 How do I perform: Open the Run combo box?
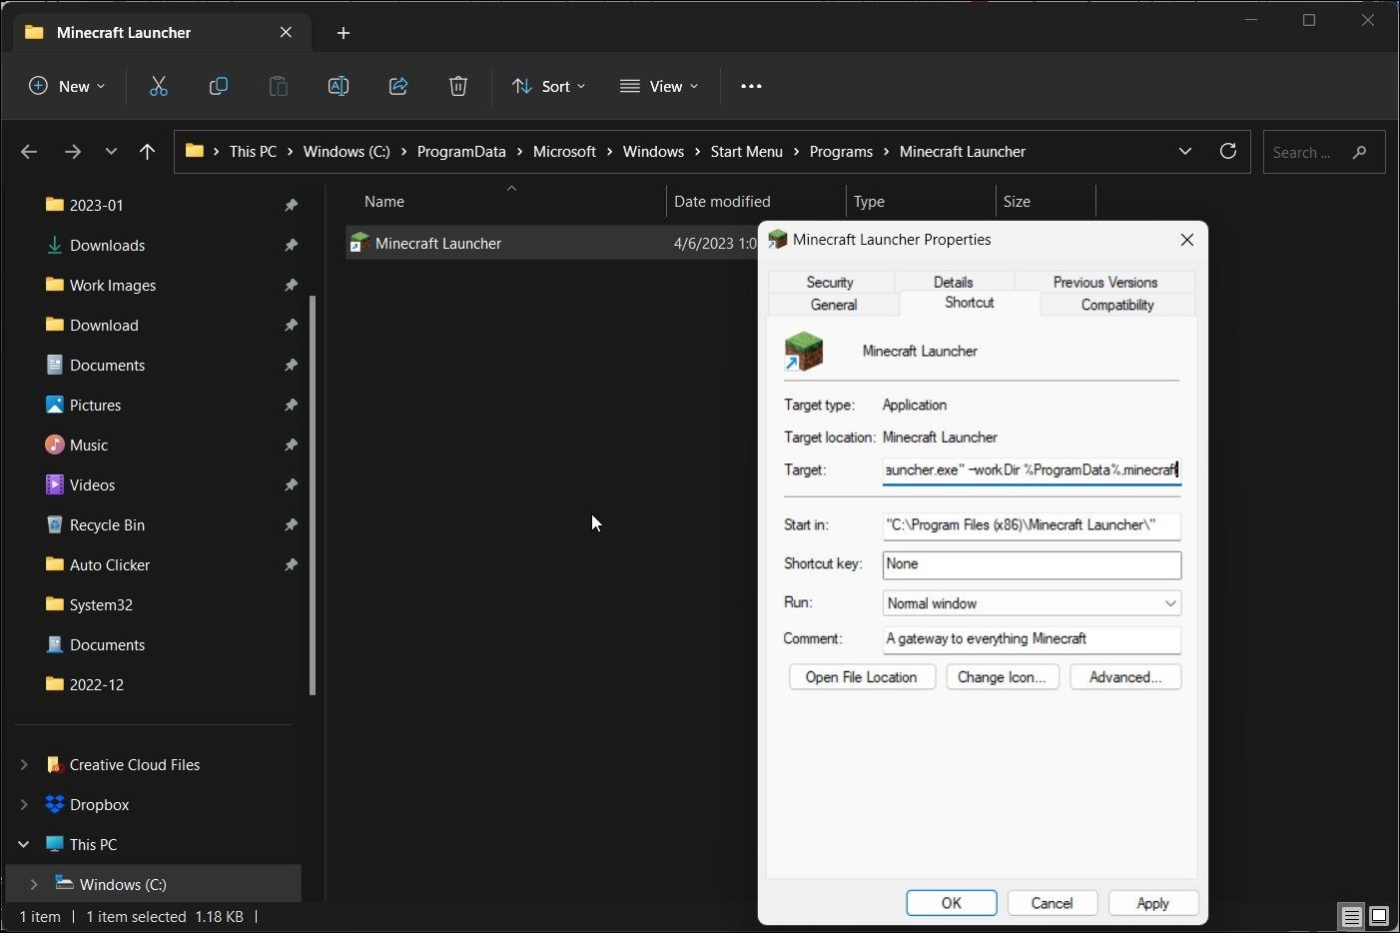1032,603
